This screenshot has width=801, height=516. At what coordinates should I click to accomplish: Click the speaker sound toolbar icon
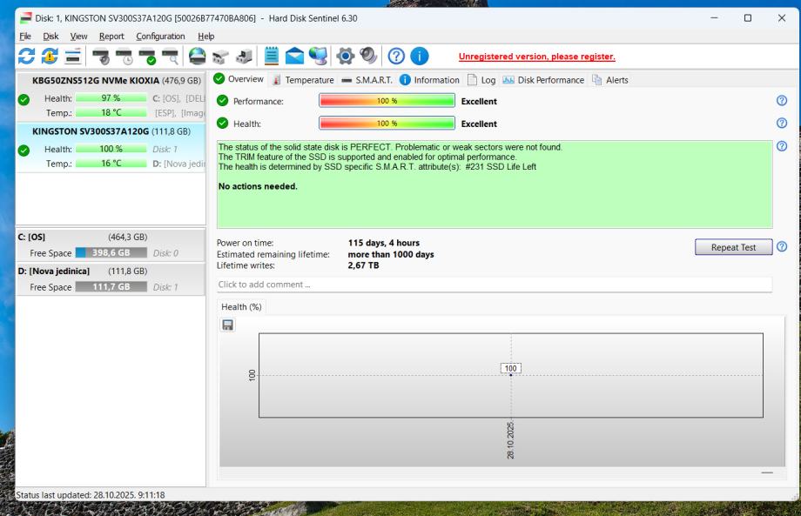(x=368, y=57)
